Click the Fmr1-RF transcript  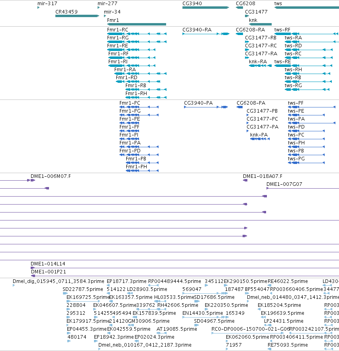[132, 58]
